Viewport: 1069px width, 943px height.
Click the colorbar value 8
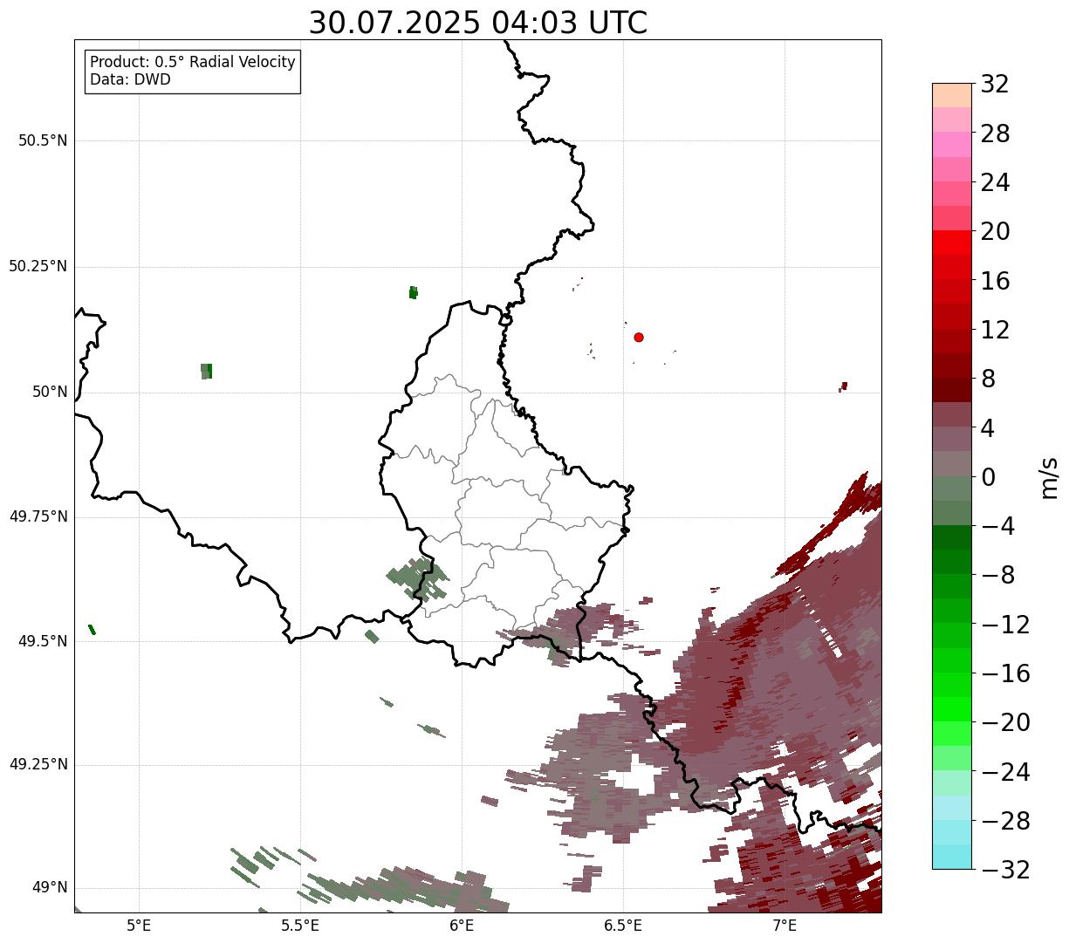click(988, 379)
